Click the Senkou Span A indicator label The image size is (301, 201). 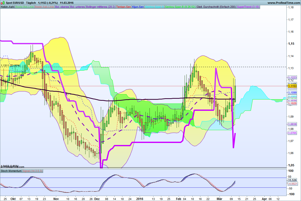(x=155, y=7)
